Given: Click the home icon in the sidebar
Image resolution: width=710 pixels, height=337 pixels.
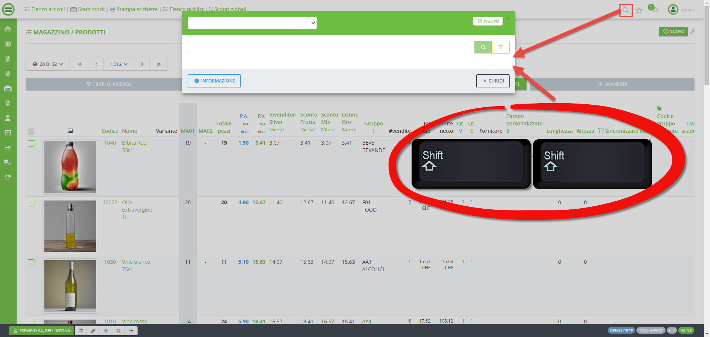Looking at the screenshot, I should pos(8,29).
